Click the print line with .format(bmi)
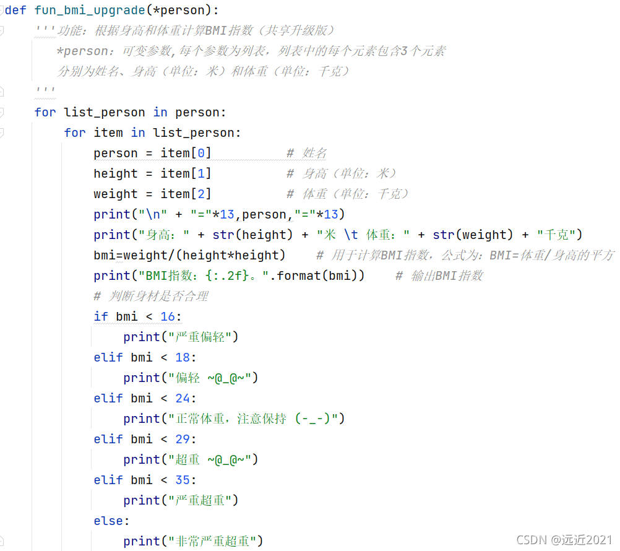Viewport: 620px width, 551px height. [229, 275]
